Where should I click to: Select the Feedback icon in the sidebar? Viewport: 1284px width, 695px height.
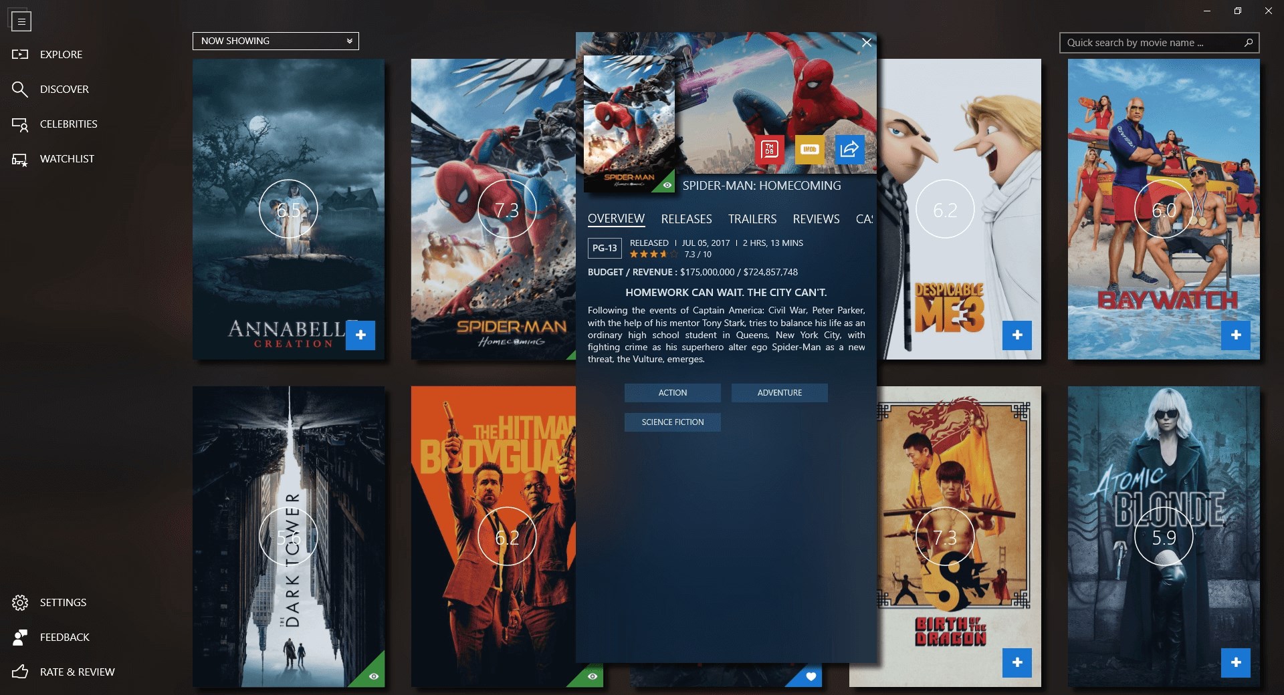(19, 637)
